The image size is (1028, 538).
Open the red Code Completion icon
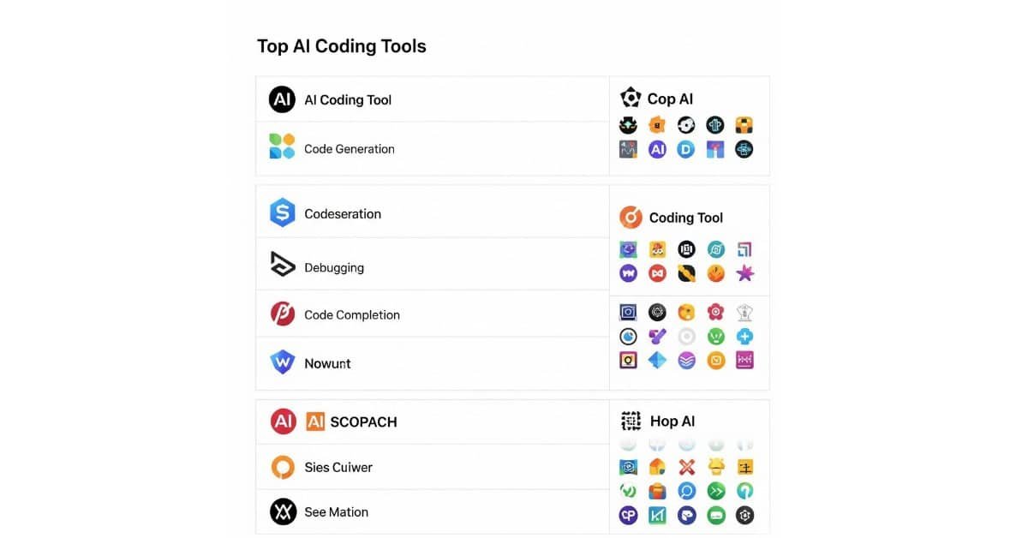tap(282, 314)
